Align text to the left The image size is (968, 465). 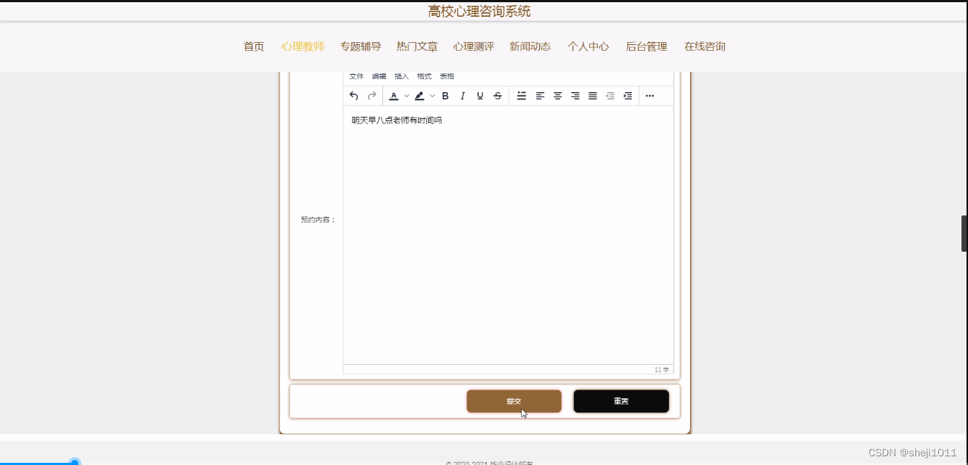(540, 96)
